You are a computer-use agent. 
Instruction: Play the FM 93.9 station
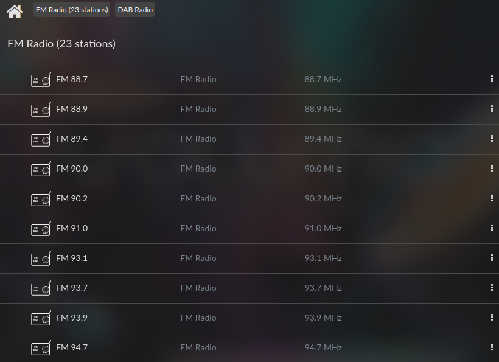pyautogui.click(x=72, y=318)
